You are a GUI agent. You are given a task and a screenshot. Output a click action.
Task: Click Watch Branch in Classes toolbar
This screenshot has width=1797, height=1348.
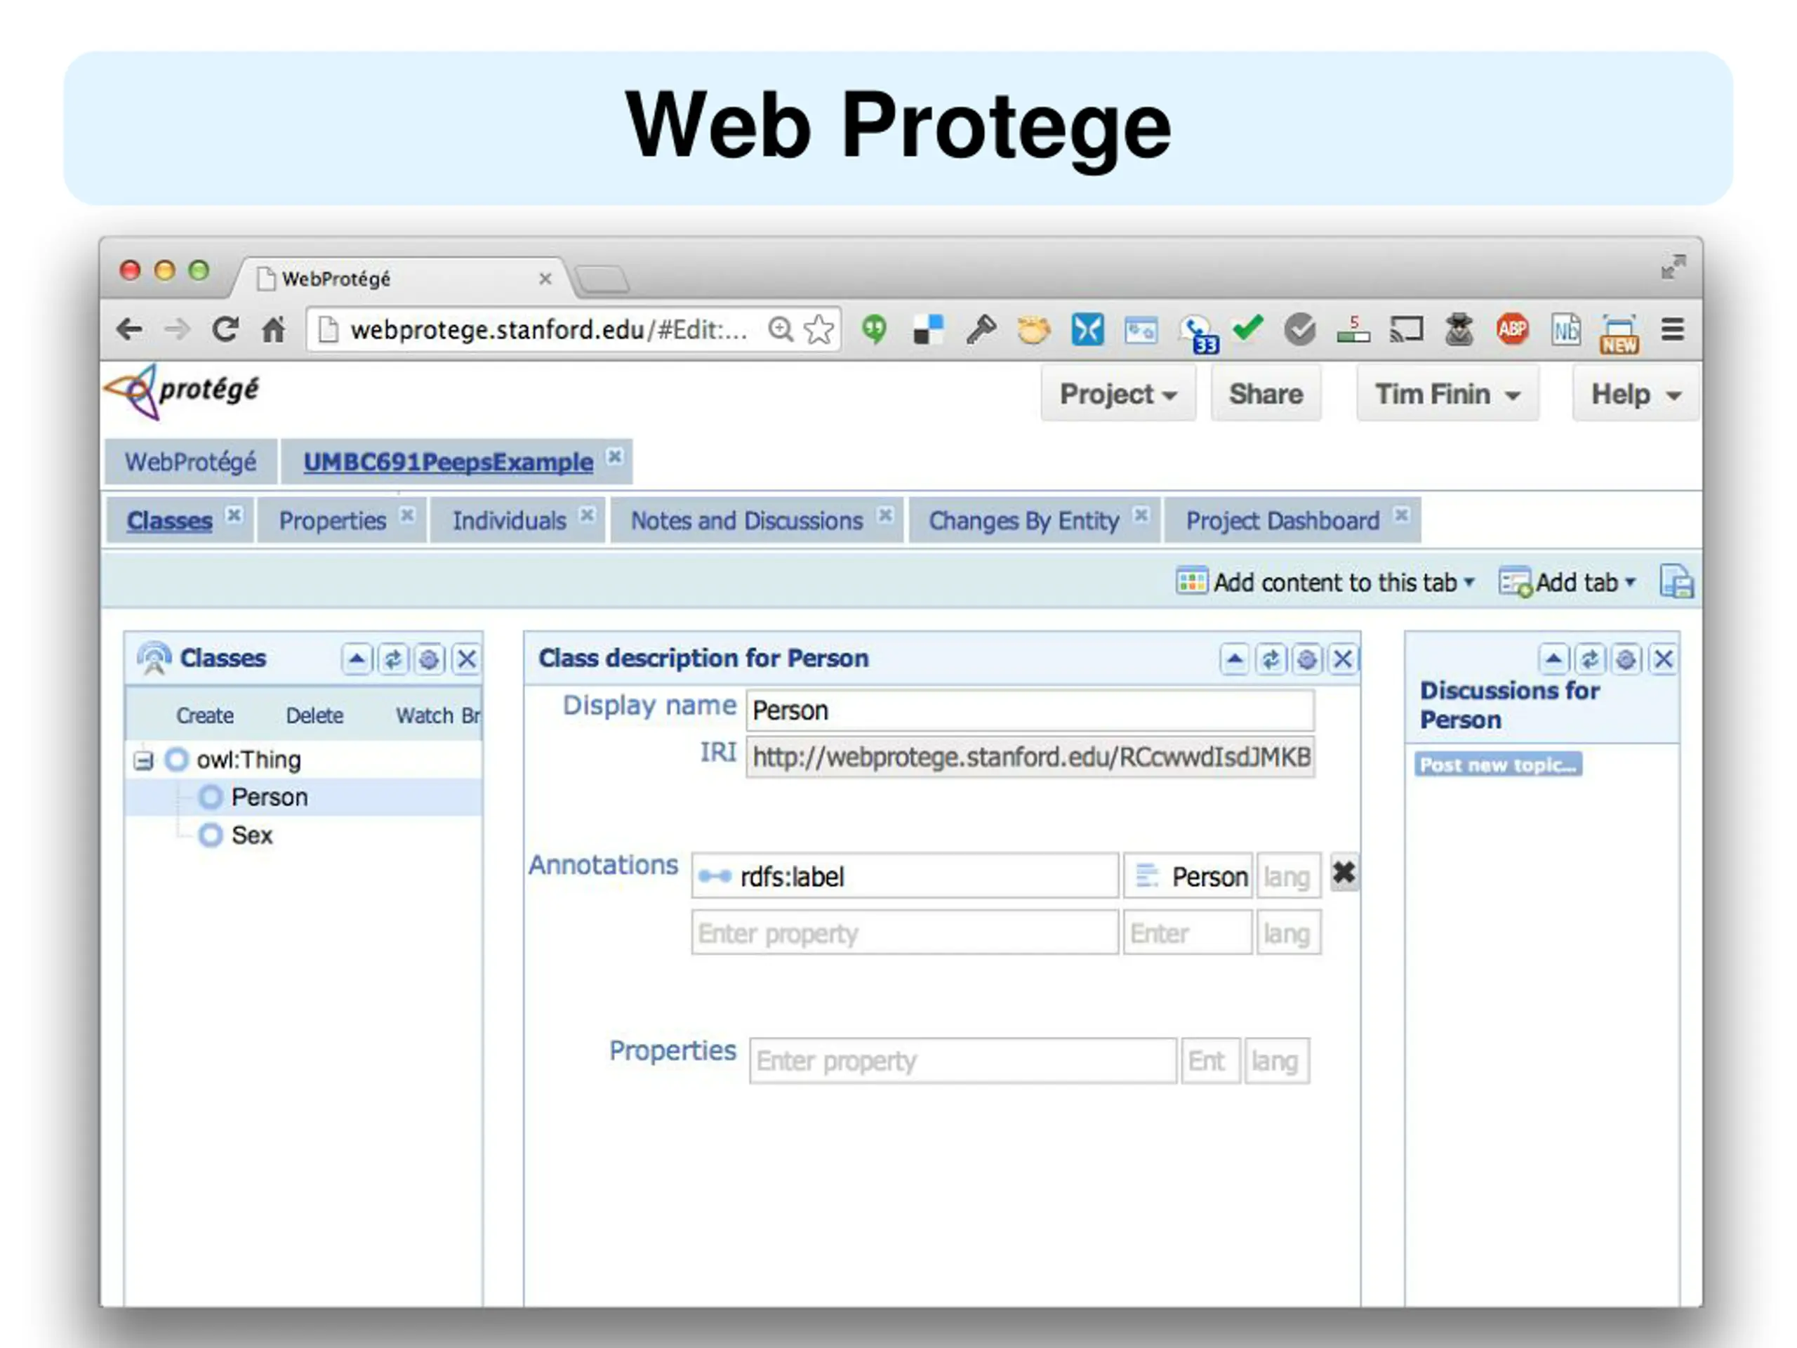tap(438, 715)
